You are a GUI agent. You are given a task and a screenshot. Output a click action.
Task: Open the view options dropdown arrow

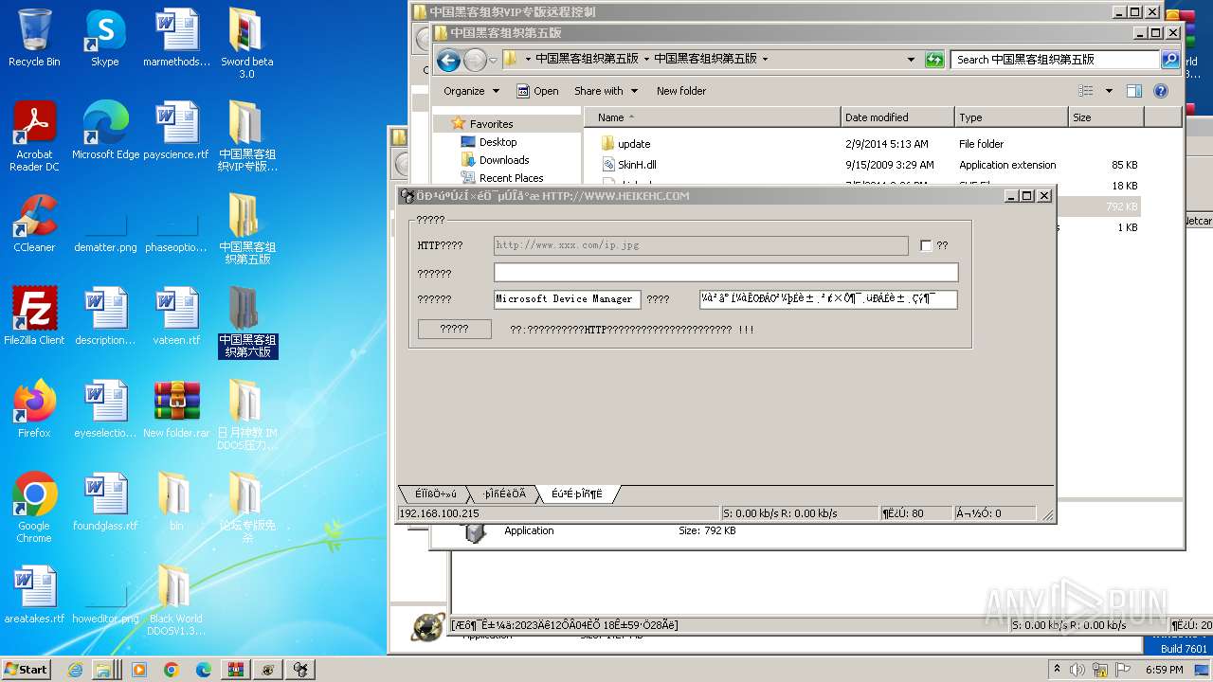[1109, 91]
